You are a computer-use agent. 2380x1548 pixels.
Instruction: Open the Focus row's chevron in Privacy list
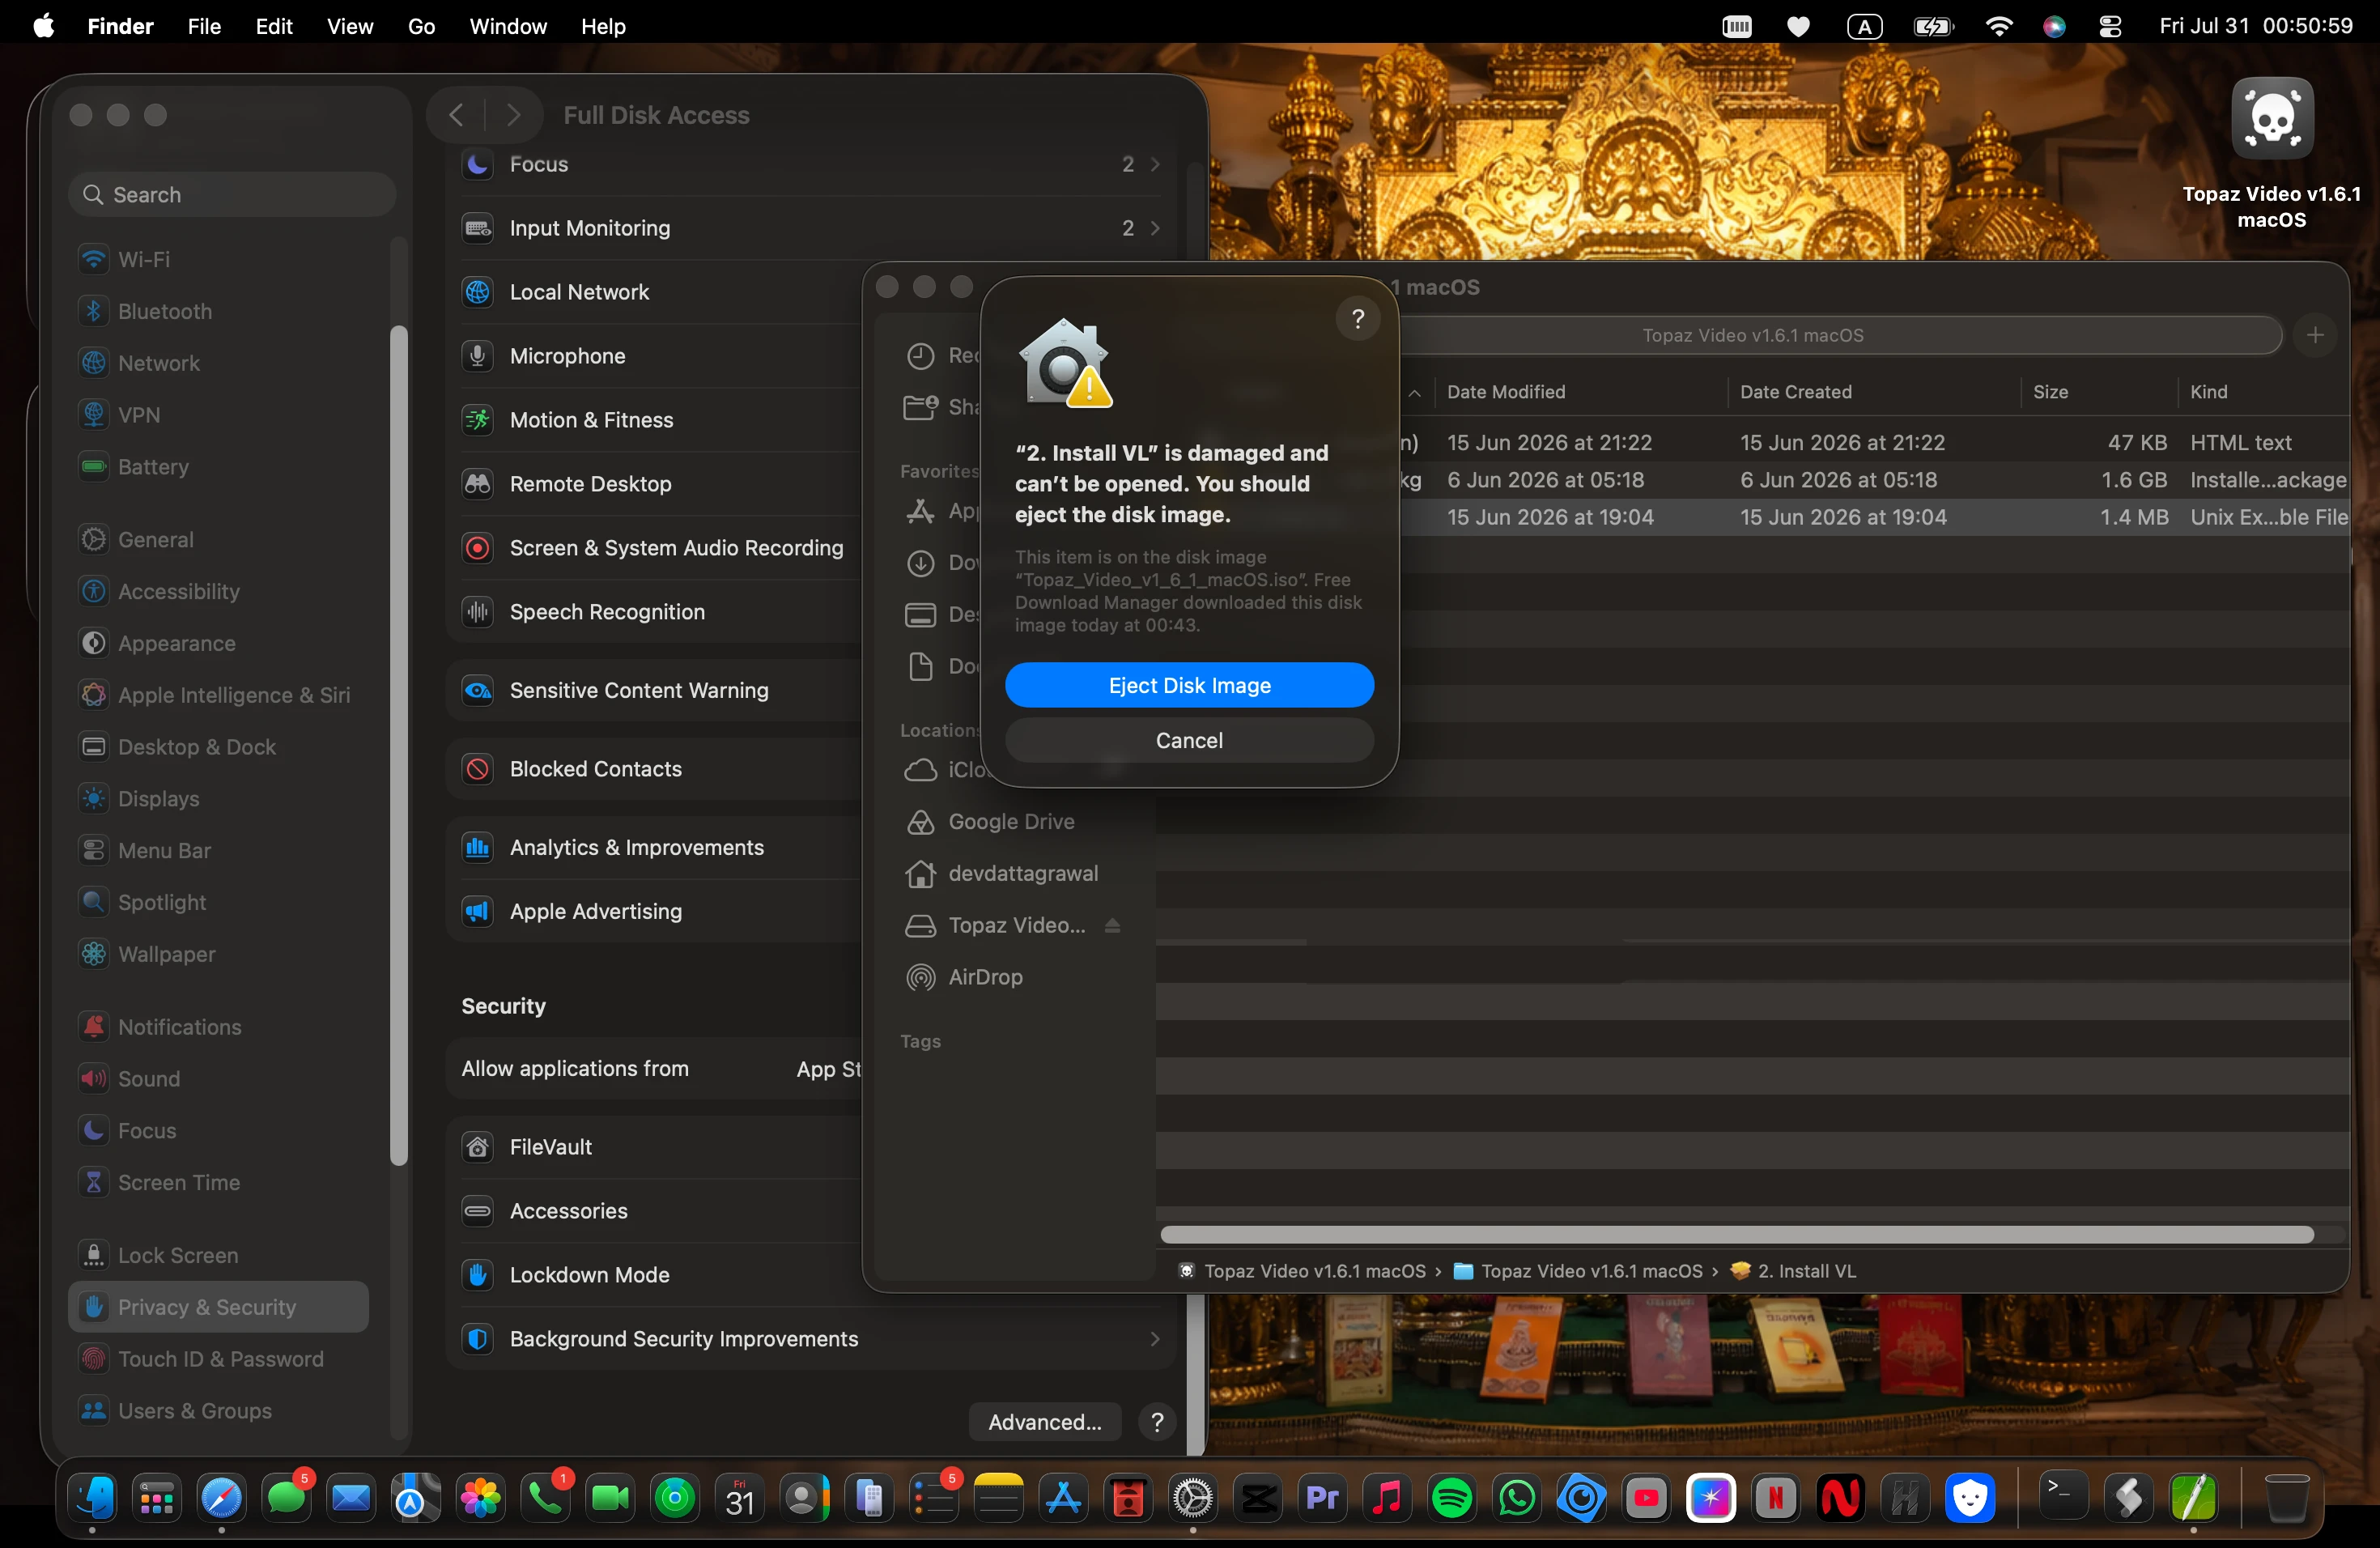tap(1155, 164)
